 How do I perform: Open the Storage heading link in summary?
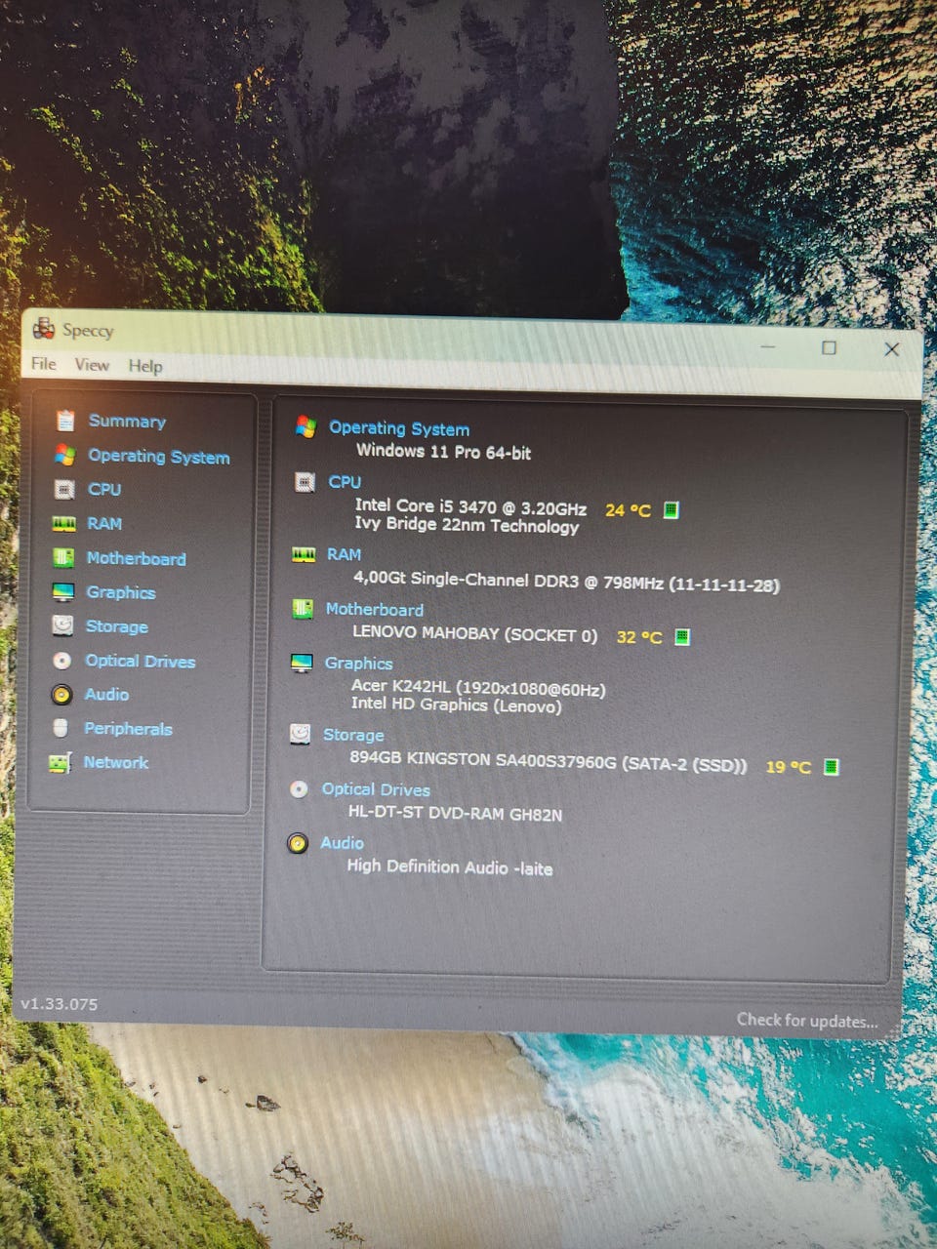(x=353, y=735)
